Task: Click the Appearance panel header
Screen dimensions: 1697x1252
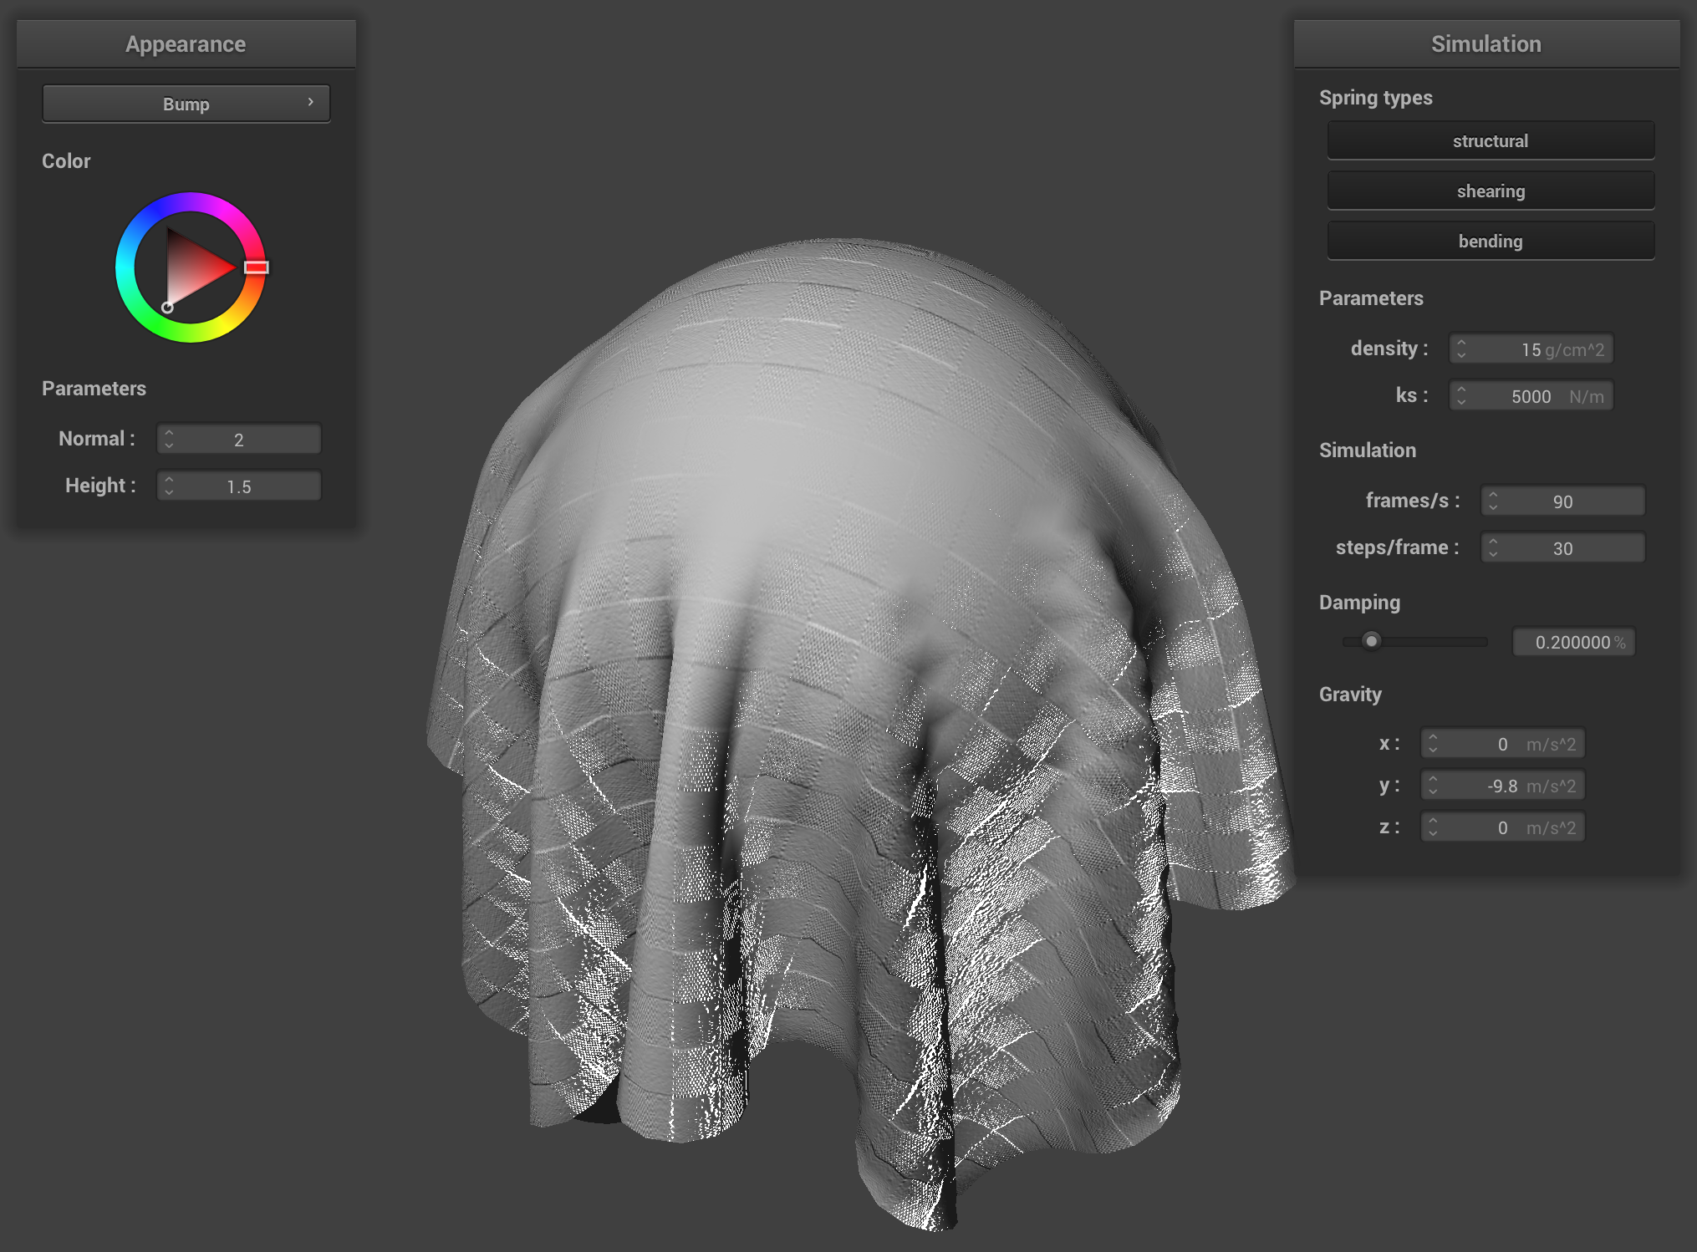Action: 186,43
